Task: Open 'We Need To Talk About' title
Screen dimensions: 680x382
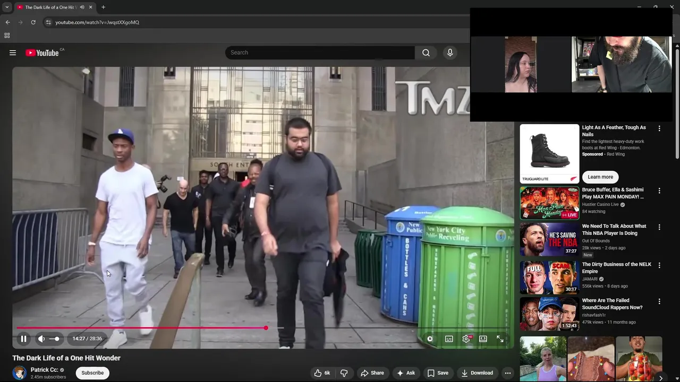Action: click(x=614, y=229)
